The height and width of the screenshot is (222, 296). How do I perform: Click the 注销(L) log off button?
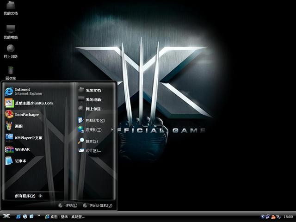[x=68, y=205]
